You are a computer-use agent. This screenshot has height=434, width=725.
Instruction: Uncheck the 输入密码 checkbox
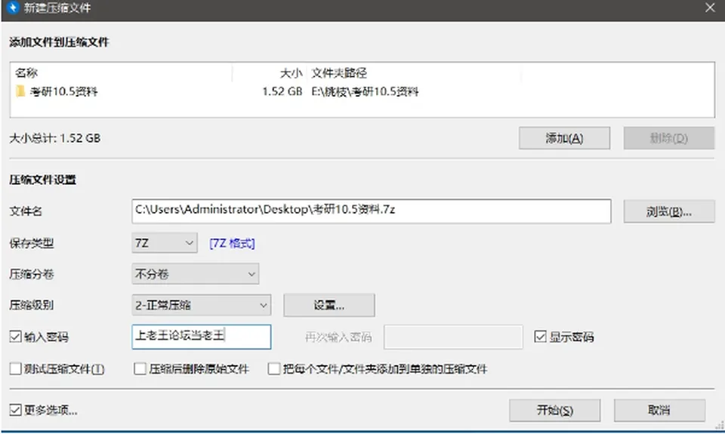click(15, 337)
